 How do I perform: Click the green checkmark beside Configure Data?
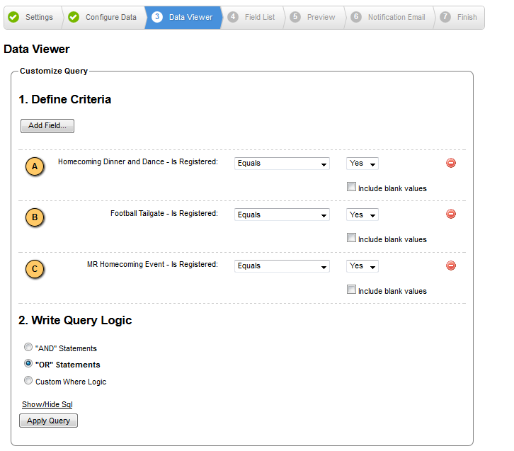point(74,17)
